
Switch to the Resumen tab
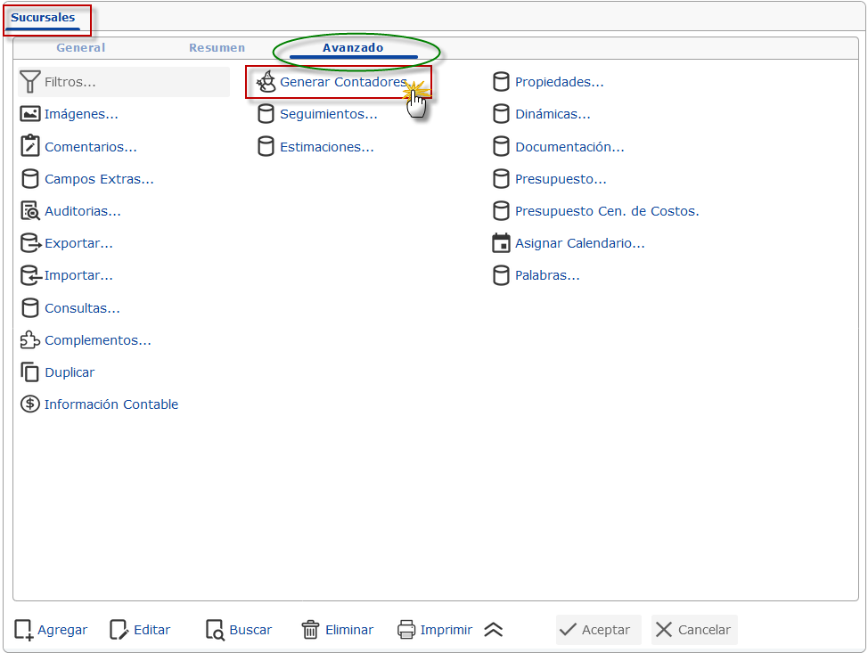tap(217, 48)
